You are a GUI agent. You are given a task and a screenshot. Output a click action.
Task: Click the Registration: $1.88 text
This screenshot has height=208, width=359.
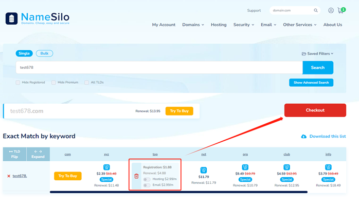pos(157,167)
